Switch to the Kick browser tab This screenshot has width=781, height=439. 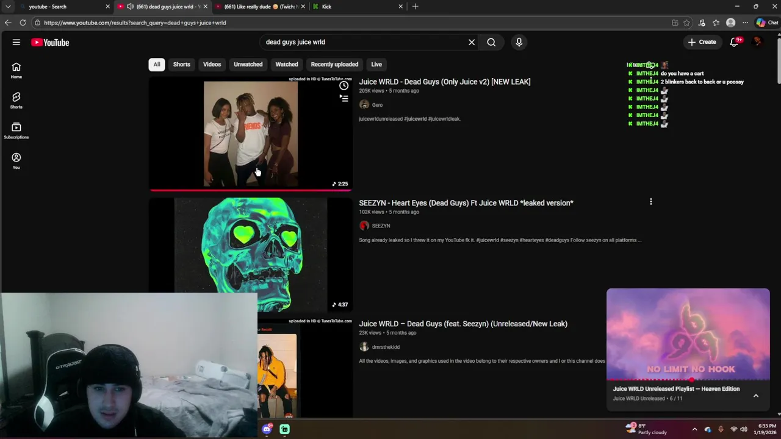pyautogui.click(x=357, y=7)
